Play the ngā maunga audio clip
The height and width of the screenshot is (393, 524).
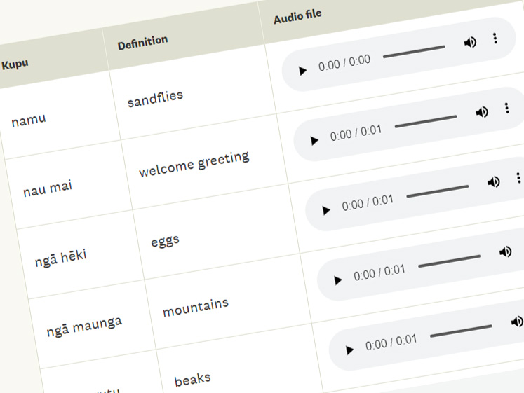click(338, 280)
